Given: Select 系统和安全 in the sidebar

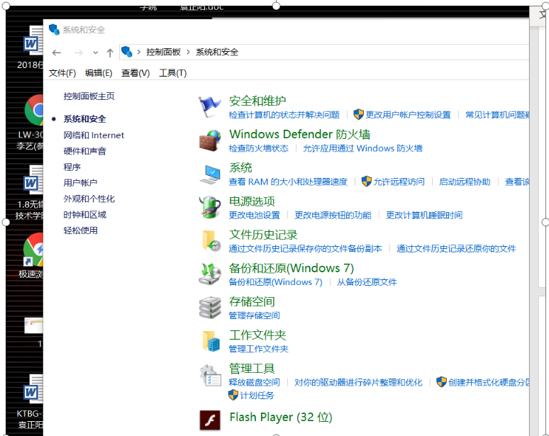Looking at the screenshot, I should 84,119.
